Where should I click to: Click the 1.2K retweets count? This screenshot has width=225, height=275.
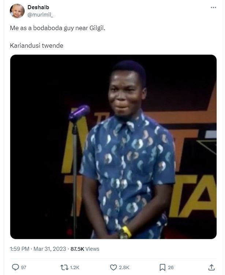click(75, 267)
